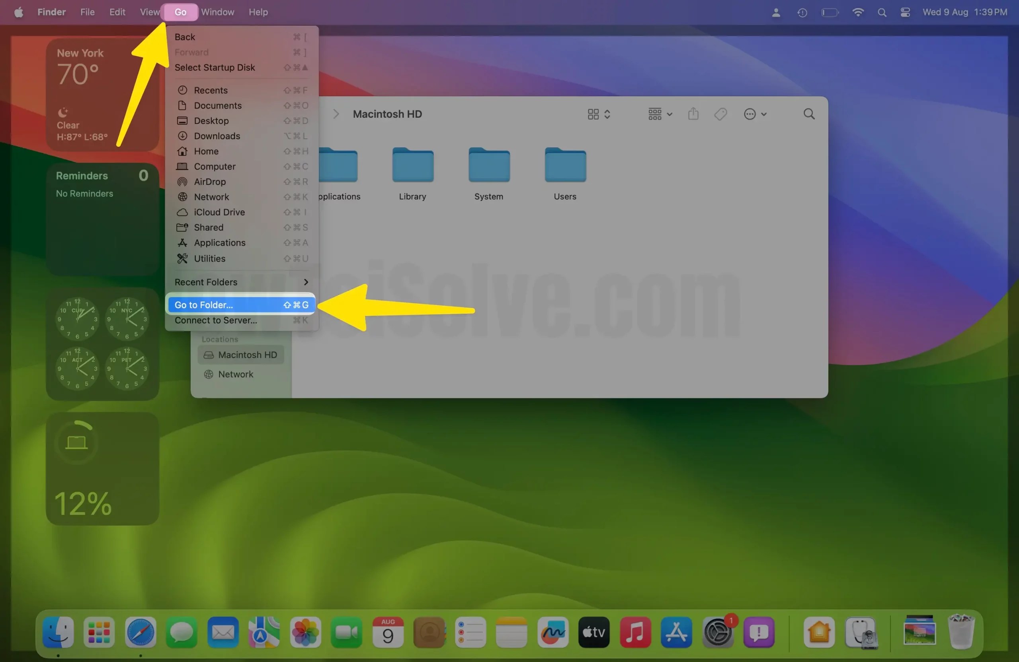The width and height of the screenshot is (1019, 662).
Task: Open Control Center in menu bar
Action: (905, 12)
